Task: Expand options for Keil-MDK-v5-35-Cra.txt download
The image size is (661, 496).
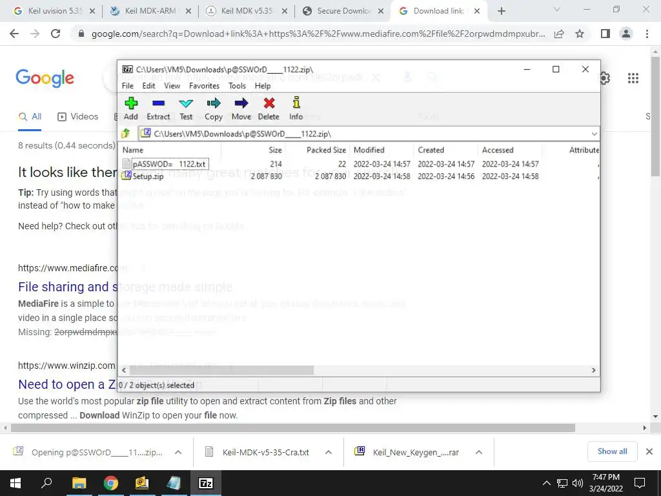Action: (328, 452)
